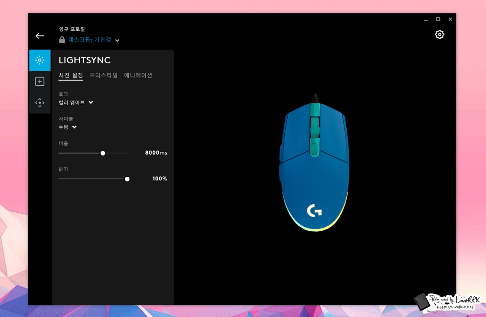Screen dimensions: 486x317
Task: Click the 비율 rate slider handle
Action: click(x=103, y=153)
